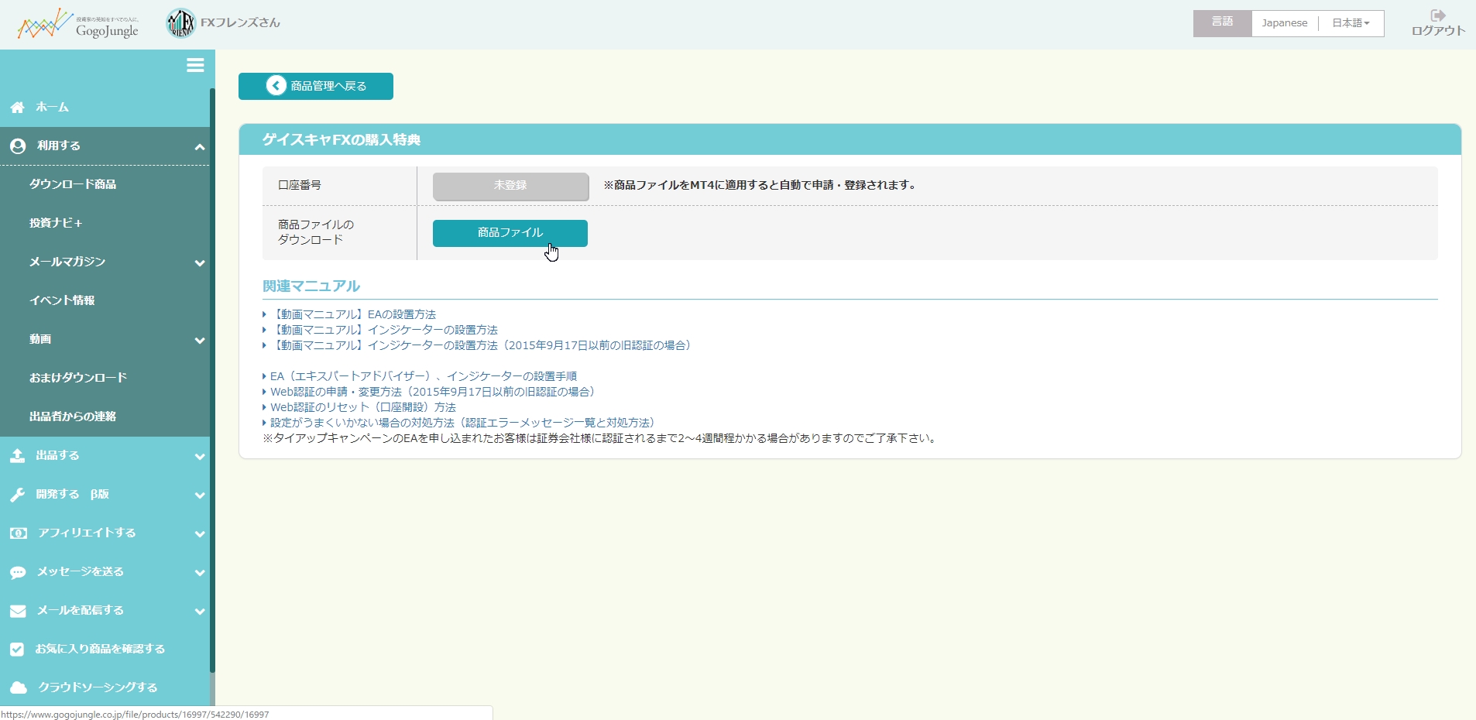Click the logout icon at top right

pyautogui.click(x=1437, y=15)
